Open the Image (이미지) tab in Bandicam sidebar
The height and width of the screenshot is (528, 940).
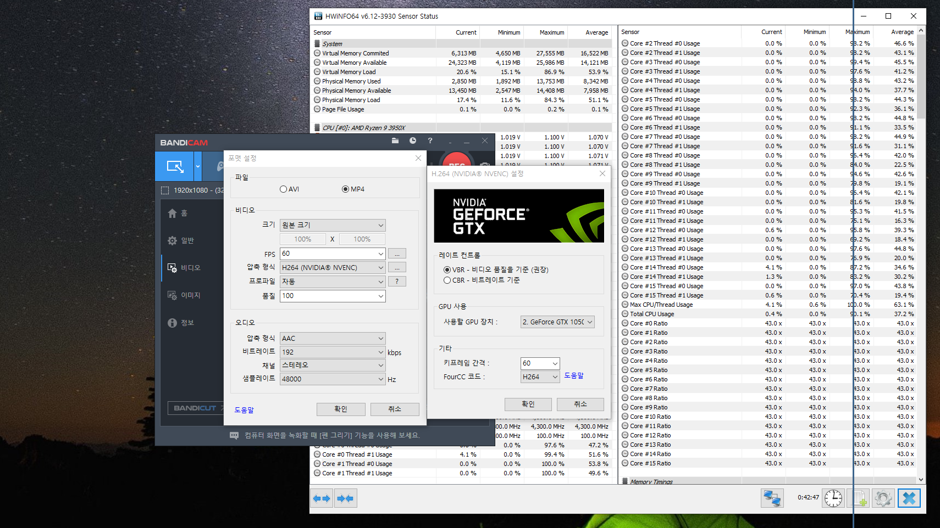pyautogui.click(x=184, y=295)
